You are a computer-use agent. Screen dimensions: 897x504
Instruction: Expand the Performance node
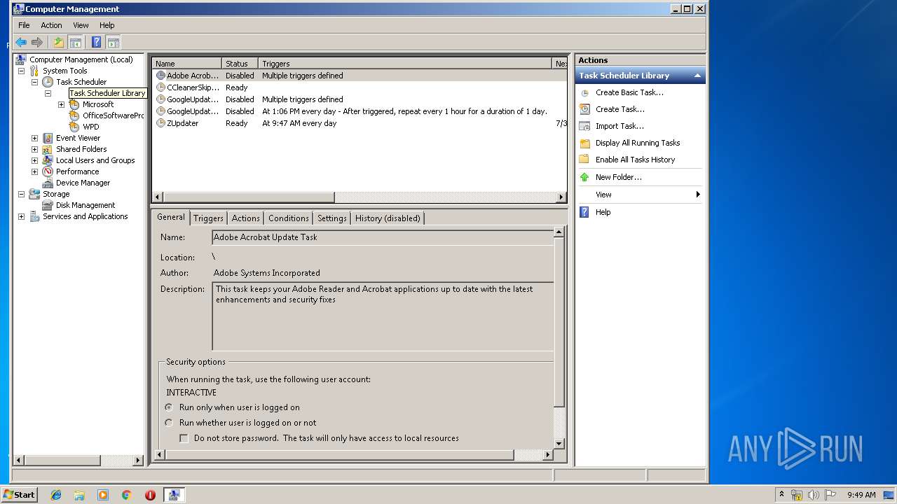coord(34,171)
